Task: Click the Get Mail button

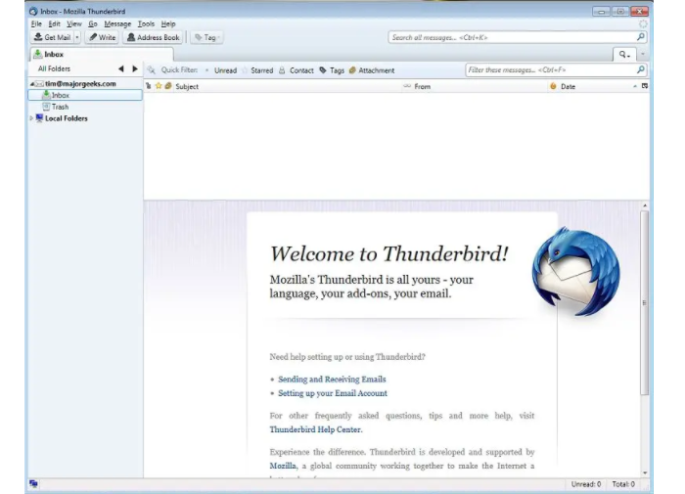Action: tap(53, 37)
